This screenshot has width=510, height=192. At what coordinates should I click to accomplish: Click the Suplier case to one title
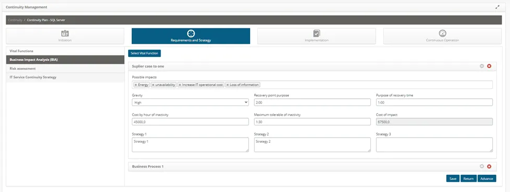(x=148, y=66)
